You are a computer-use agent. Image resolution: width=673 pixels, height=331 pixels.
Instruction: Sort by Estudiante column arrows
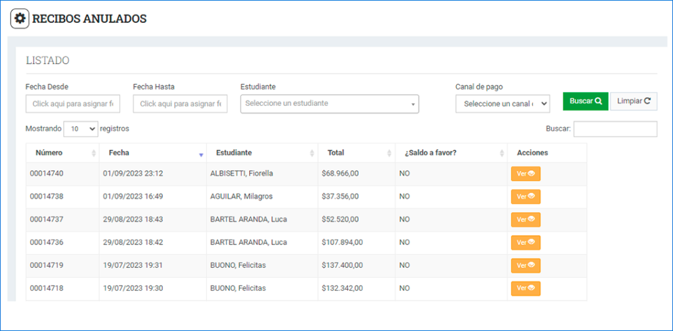[312, 153]
